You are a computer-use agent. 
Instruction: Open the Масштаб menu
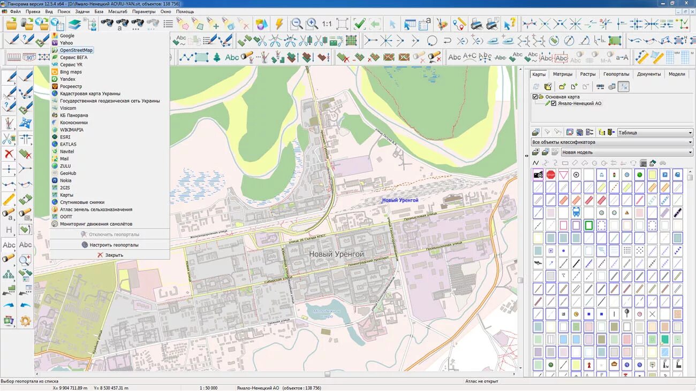(117, 11)
